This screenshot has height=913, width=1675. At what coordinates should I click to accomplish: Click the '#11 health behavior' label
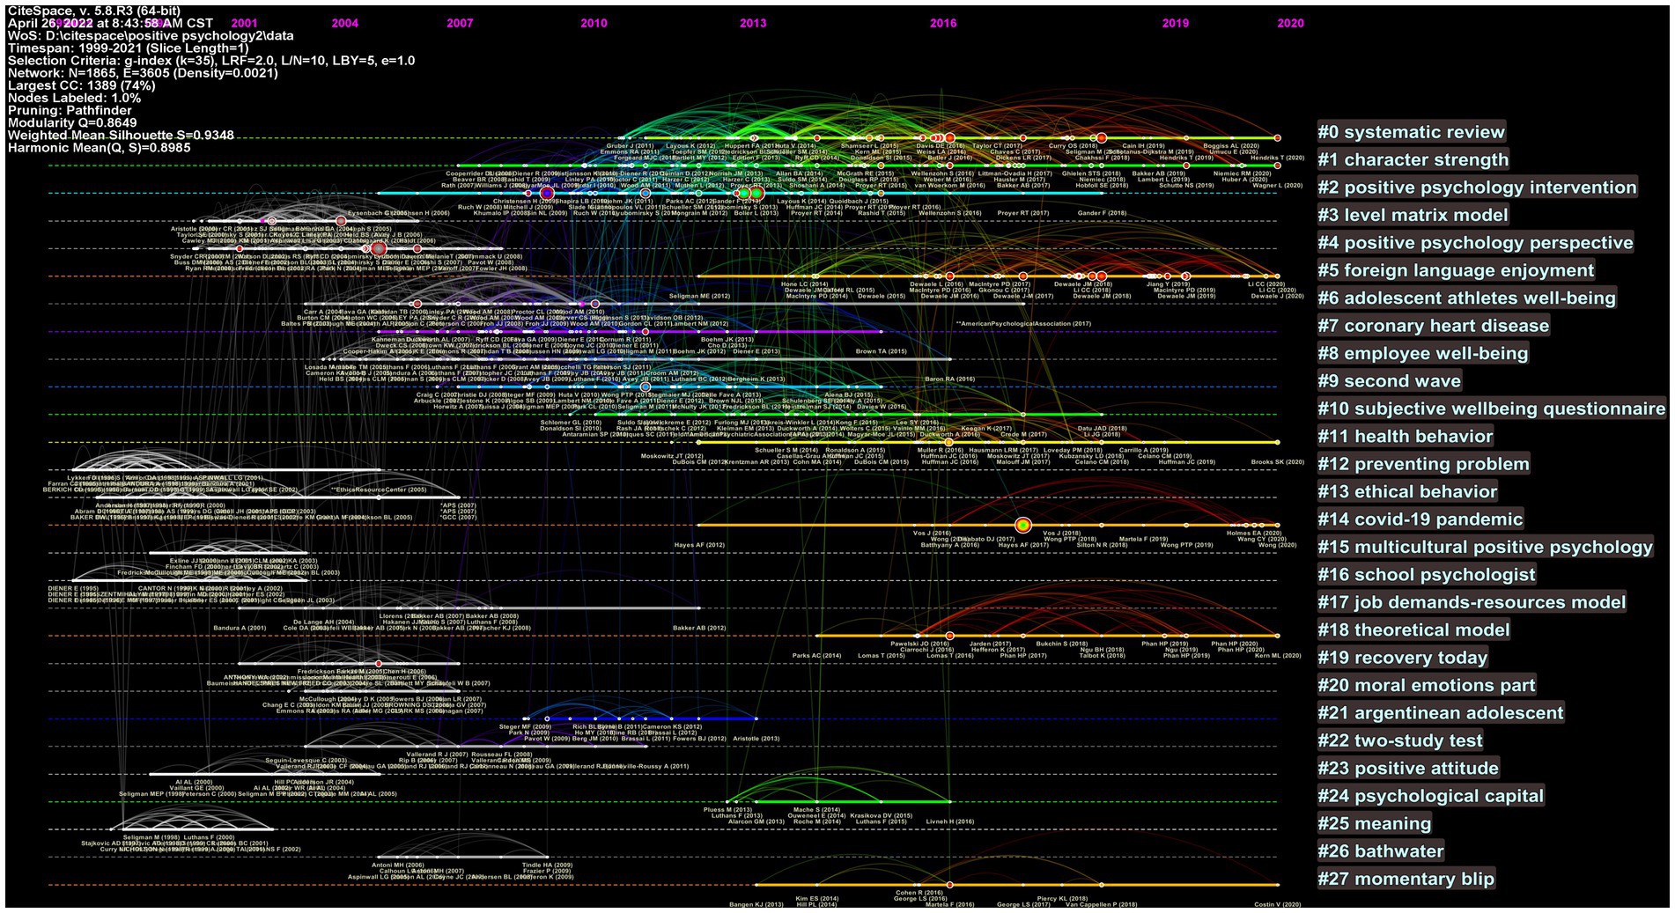1405,436
